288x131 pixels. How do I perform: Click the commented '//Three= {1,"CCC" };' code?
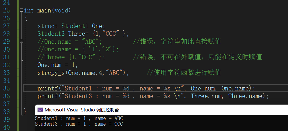tap(72, 57)
